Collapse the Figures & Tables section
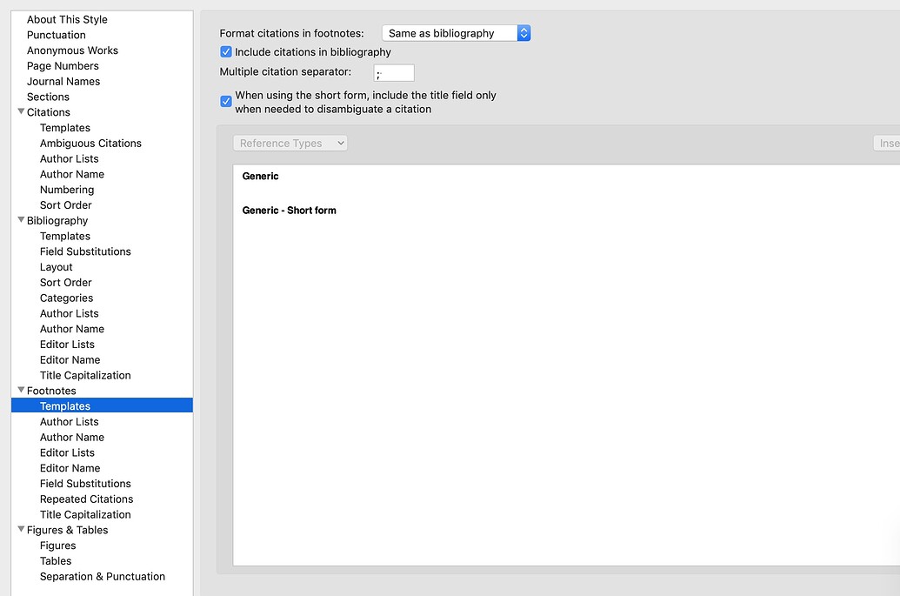Screen dimensions: 900x596 click(20, 529)
